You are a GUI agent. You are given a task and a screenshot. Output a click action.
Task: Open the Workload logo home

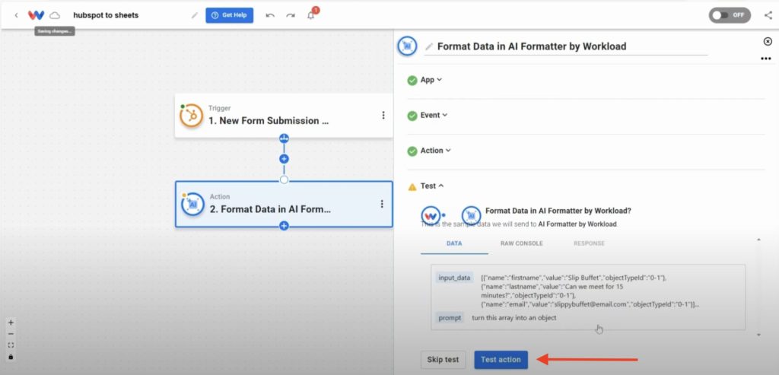36,15
